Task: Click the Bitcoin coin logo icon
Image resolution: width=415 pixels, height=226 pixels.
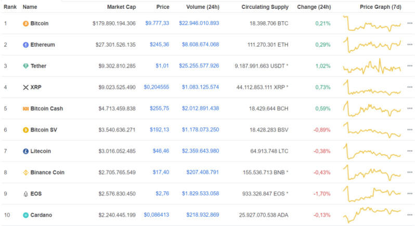Action: [x=25, y=23]
